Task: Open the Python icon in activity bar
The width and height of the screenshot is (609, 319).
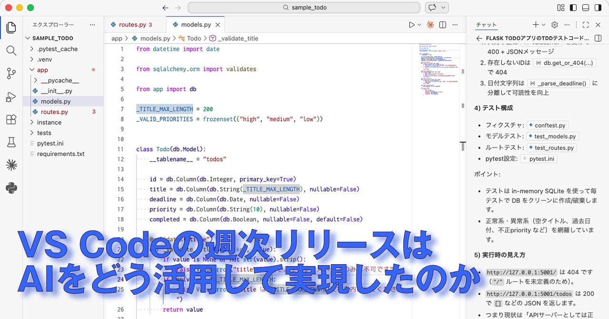Action: 11,188
